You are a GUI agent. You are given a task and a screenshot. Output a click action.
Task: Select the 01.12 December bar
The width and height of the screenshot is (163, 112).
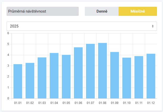point(151,76)
